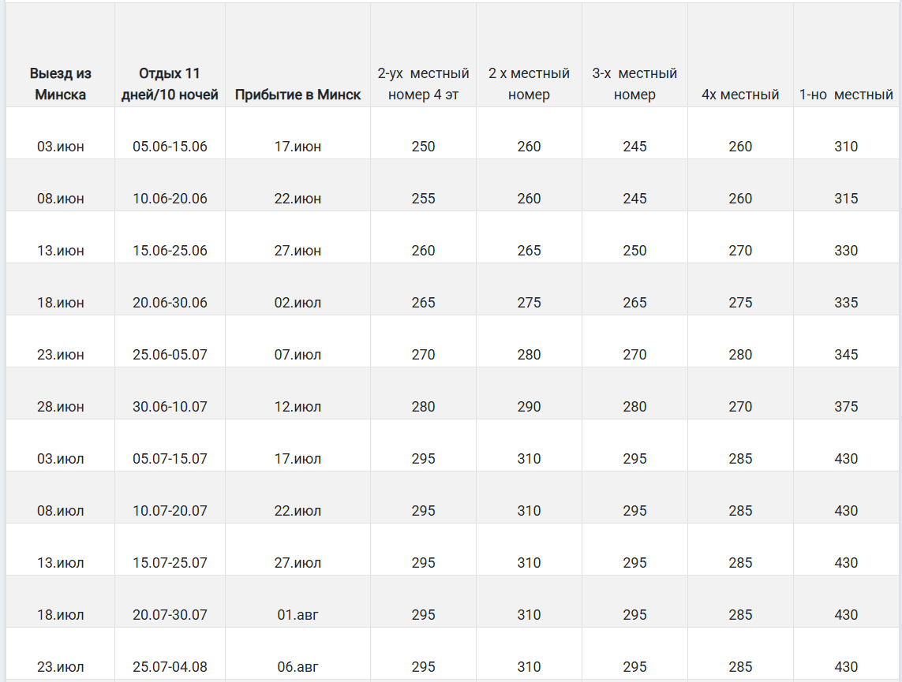Select the rest period cell "25.07-04.08"
The image size is (902, 682).
(x=170, y=667)
